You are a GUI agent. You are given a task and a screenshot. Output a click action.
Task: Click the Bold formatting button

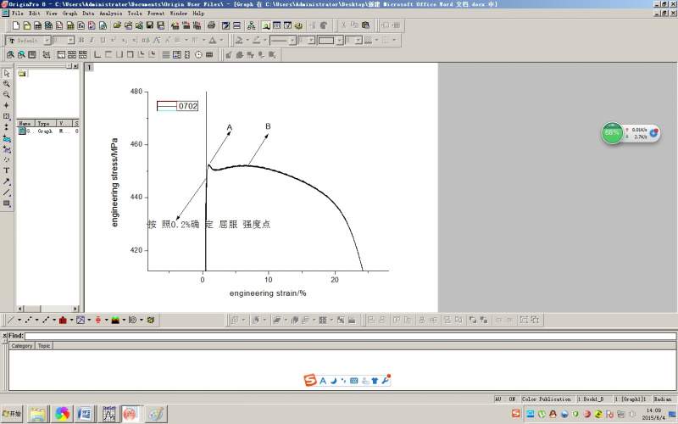tap(81, 40)
